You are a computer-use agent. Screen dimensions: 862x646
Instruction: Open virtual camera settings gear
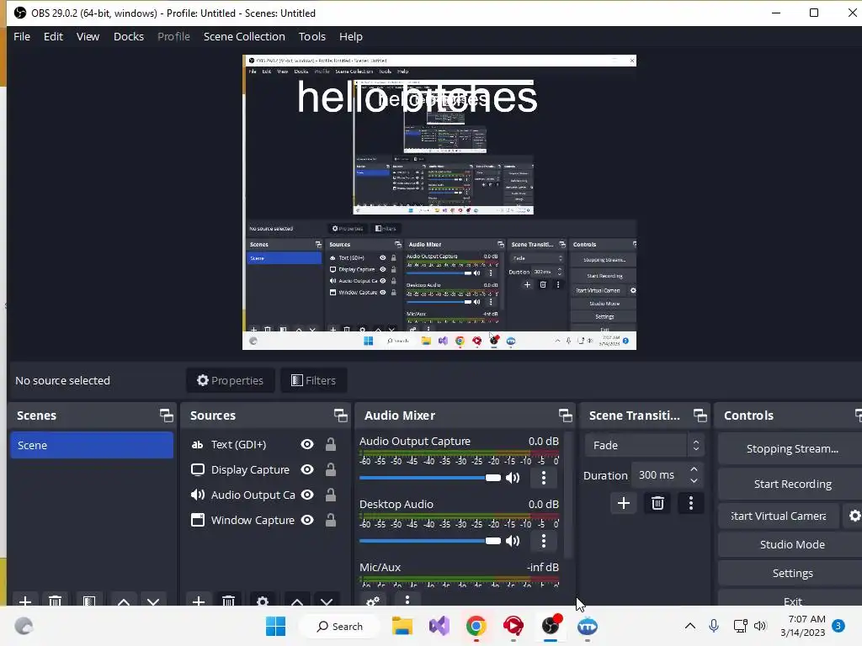(854, 516)
